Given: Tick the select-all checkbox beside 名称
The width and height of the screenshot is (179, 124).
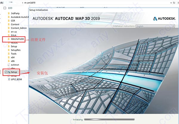Looking at the screenshot, I should pos(5,8).
